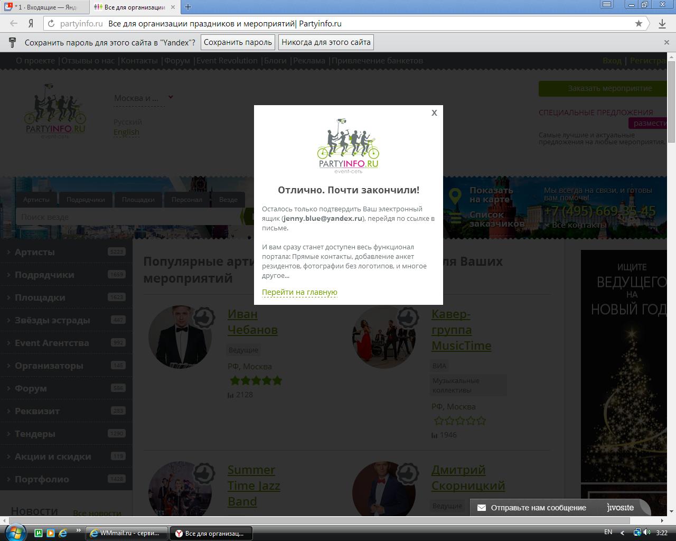
Task: Open Иван Чебанов's profile photo
Action: point(180,337)
